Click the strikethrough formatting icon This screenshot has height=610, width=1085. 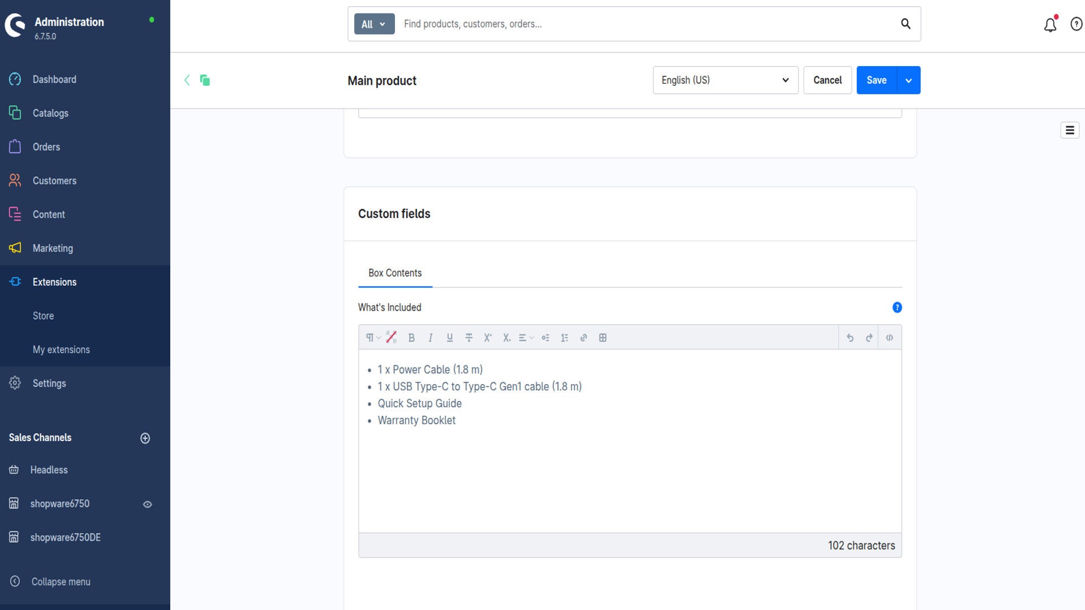[x=468, y=338]
